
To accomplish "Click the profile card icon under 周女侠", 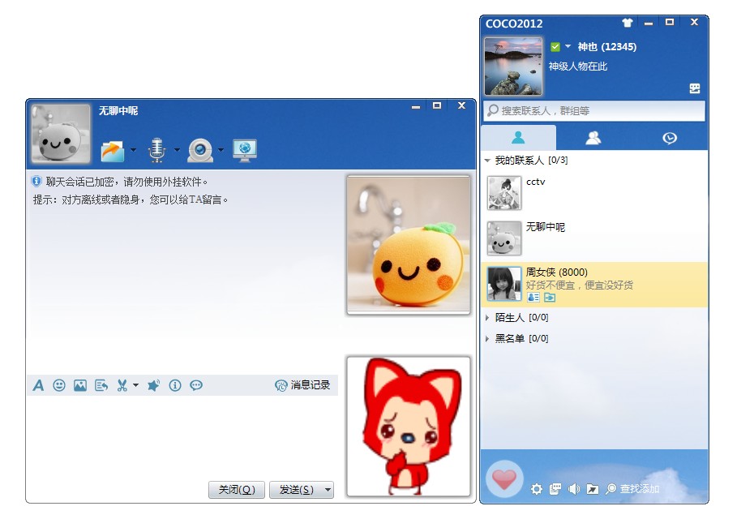I will 533,298.
